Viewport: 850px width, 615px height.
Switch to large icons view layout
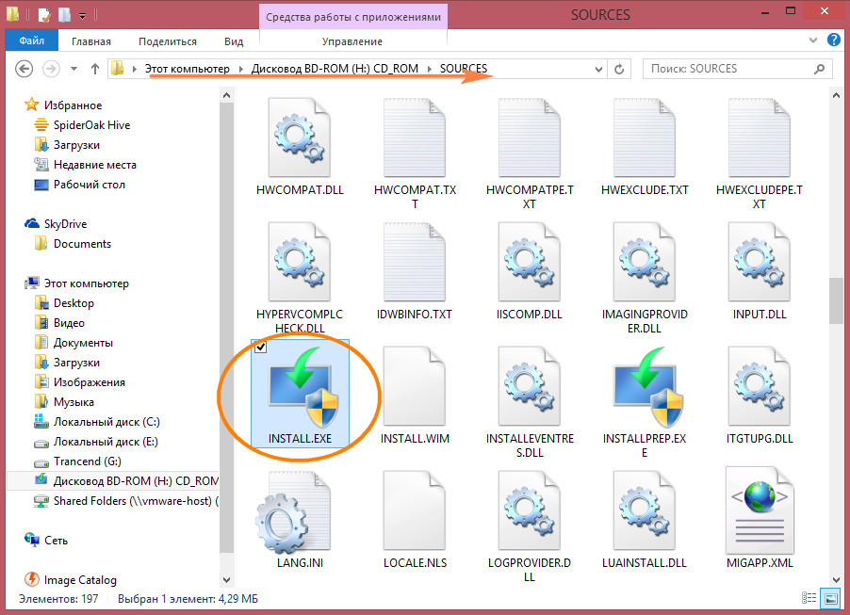click(830, 598)
